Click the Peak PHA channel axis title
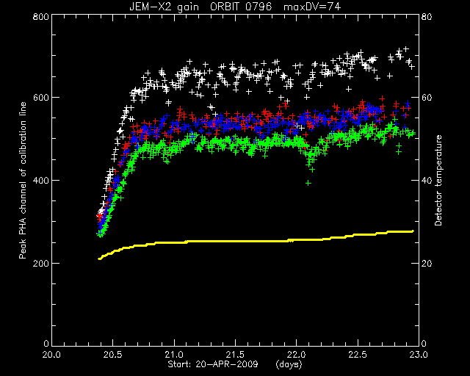The image size is (470, 376). [23, 181]
